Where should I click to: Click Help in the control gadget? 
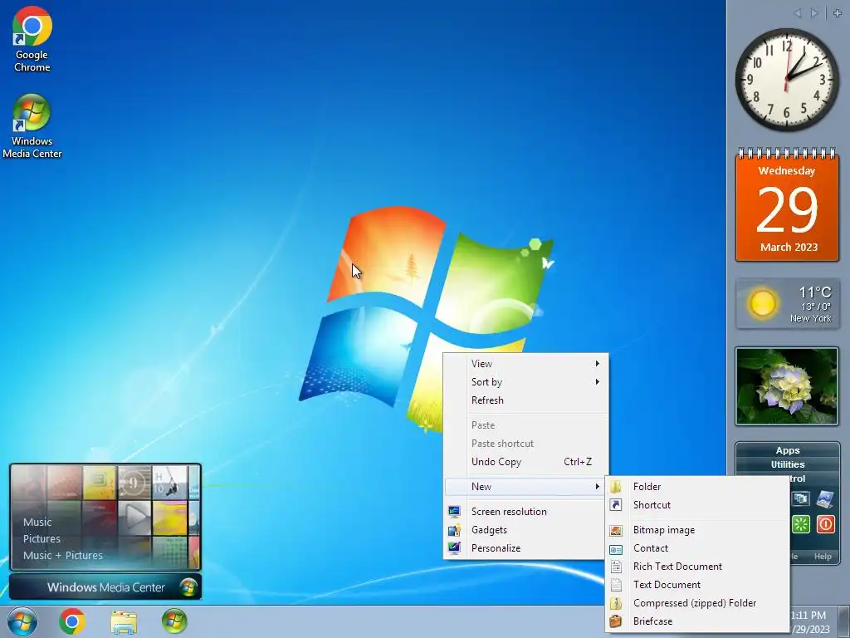click(823, 557)
